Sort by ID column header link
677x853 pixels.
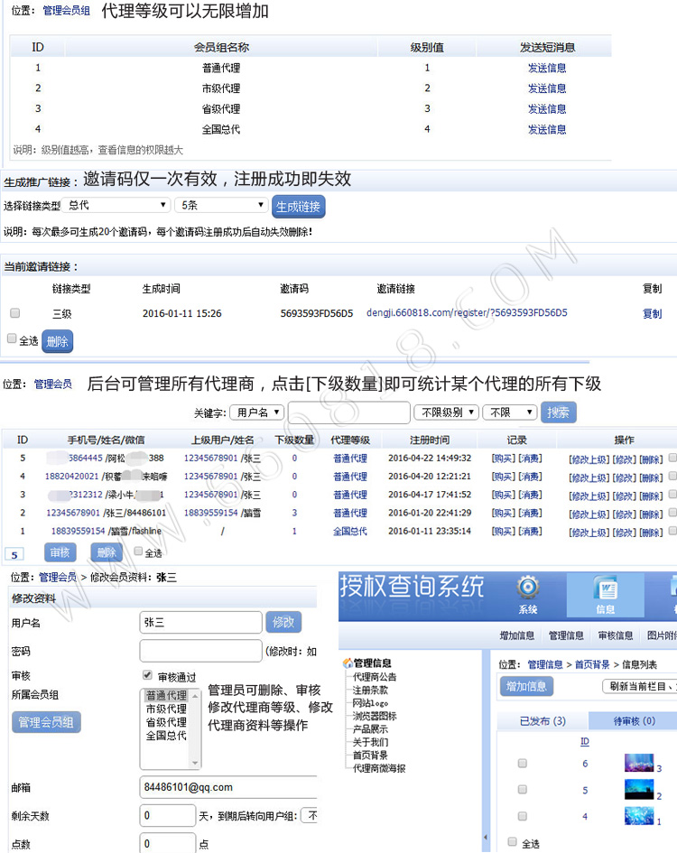point(585,741)
